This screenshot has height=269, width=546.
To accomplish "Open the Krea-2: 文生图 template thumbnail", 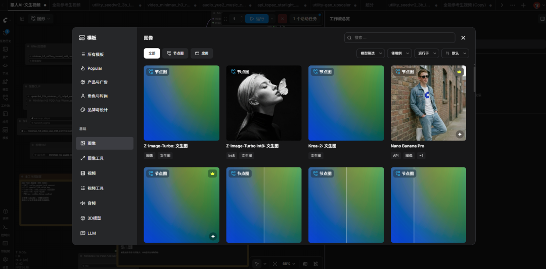I will [346, 103].
